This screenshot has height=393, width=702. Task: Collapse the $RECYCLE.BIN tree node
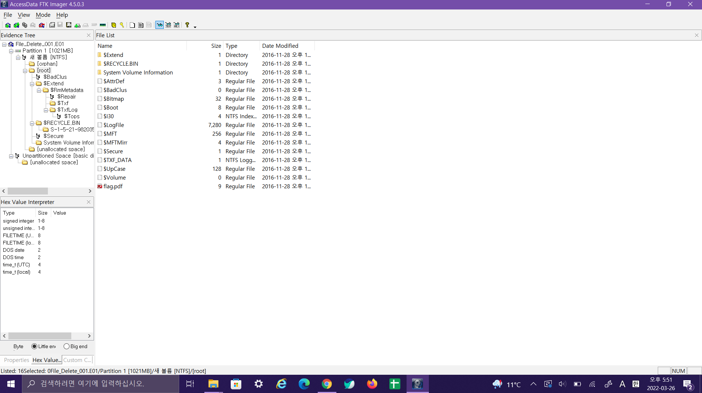[x=32, y=123]
